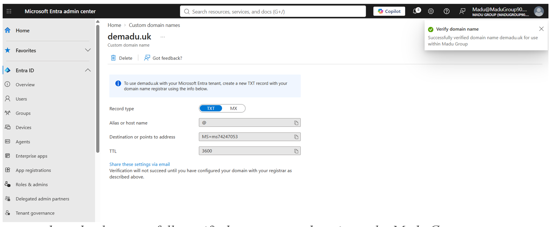Click the Agents icon in sidebar
Image resolution: width=553 pixels, height=227 pixels.
tap(8, 141)
